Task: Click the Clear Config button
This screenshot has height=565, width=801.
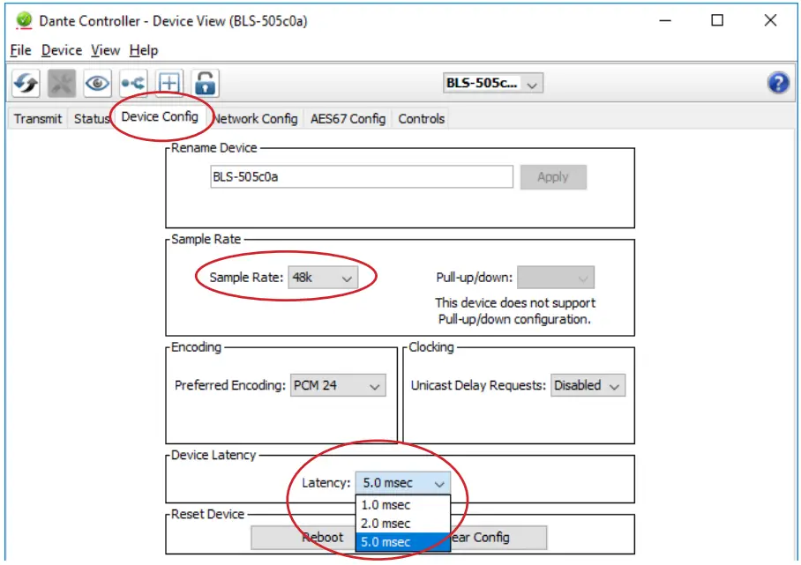Action: pyautogui.click(x=498, y=538)
